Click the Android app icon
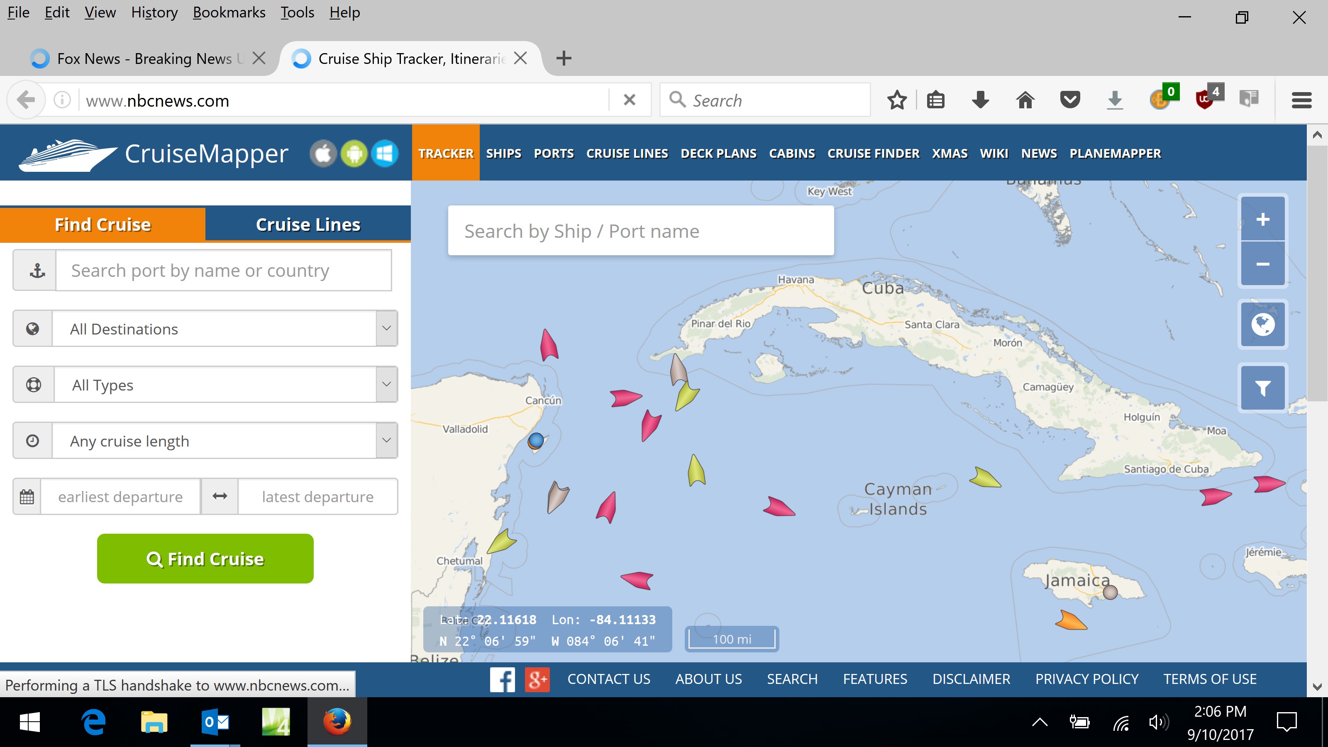The height and width of the screenshot is (747, 1328). coord(354,154)
